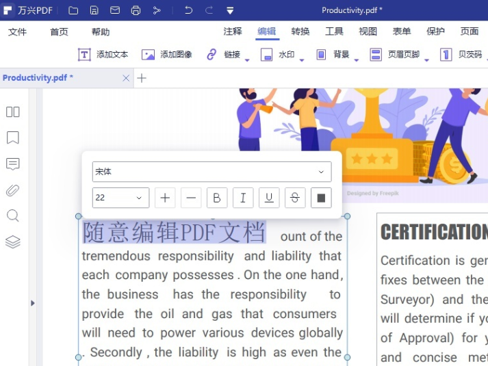
Task: Click the 添加文本 tool icon
Action: (84, 55)
